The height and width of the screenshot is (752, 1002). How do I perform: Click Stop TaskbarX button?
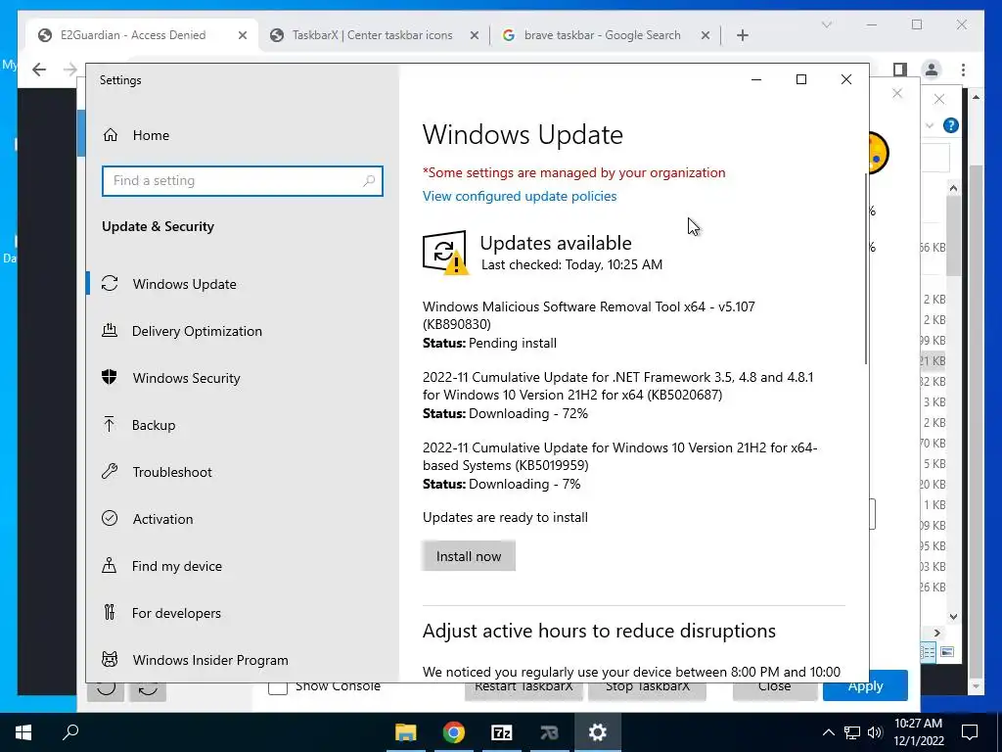pyautogui.click(x=648, y=689)
